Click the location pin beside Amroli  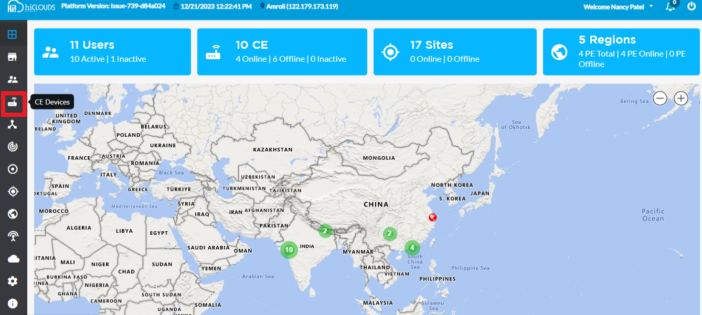pyautogui.click(x=262, y=7)
